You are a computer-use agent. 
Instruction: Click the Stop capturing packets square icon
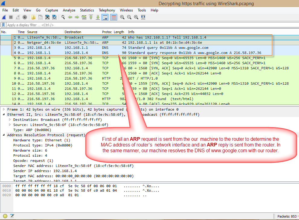pyautogui.click(x=11, y=17)
